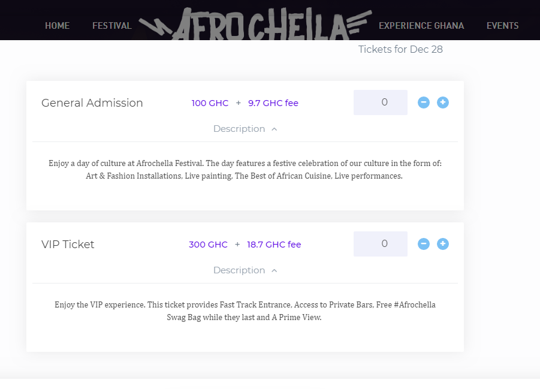The width and height of the screenshot is (540, 389).
Task: Navigate to the Events page
Action: point(502,26)
